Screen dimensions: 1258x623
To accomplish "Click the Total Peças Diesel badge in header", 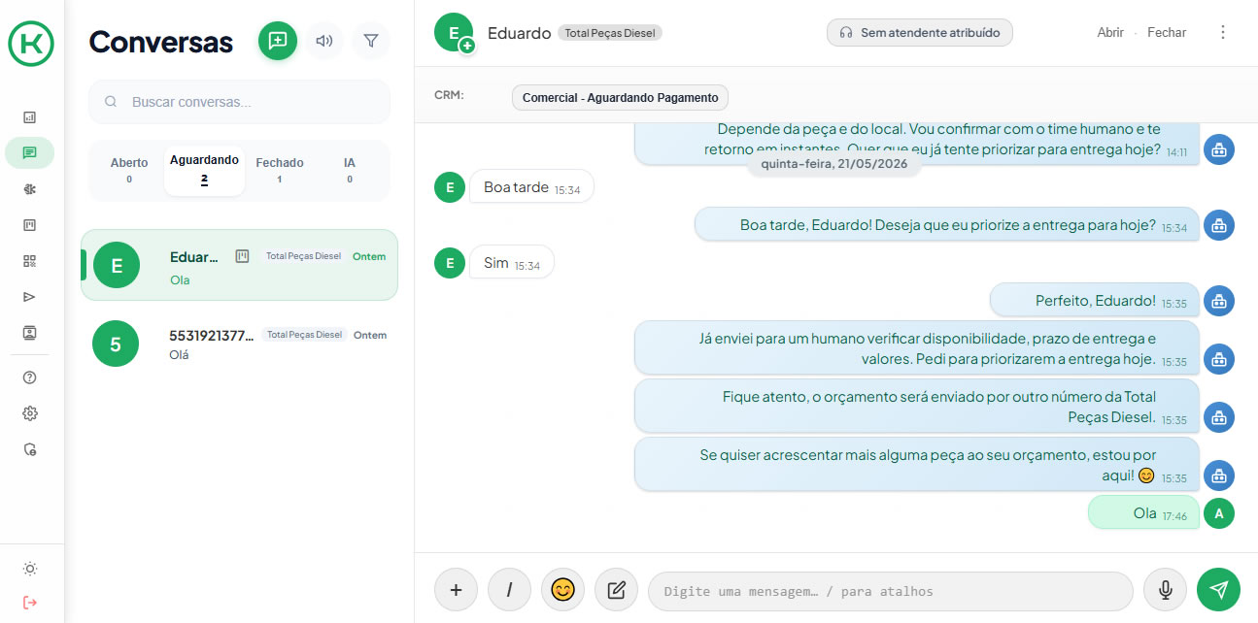I will [x=610, y=33].
